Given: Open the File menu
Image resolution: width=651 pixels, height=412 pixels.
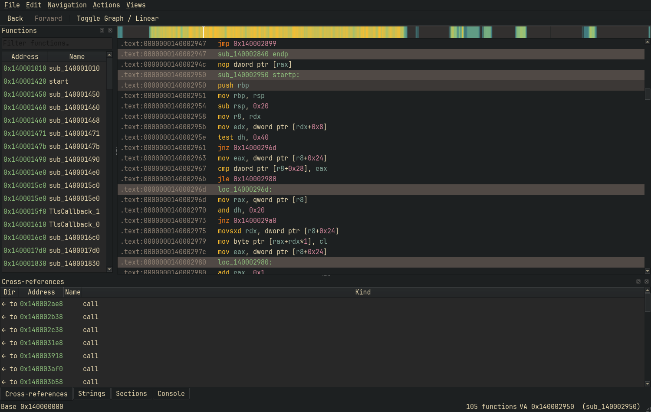Looking at the screenshot, I should (x=12, y=5).
